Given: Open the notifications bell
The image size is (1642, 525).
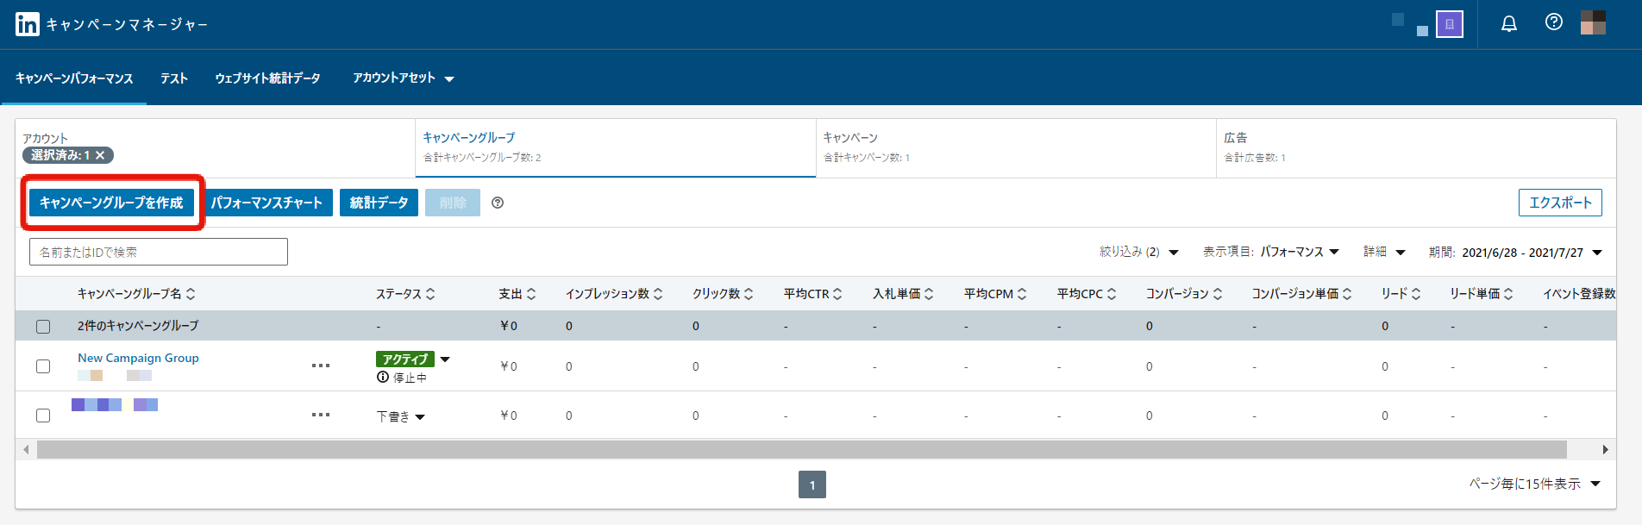Looking at the screenshot, I should click(1508, 24).
